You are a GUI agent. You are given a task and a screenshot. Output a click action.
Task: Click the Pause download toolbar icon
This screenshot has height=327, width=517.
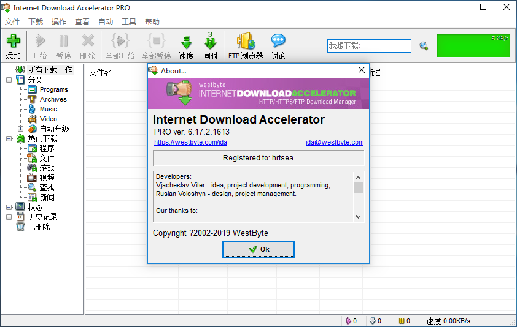click(64, 41)
